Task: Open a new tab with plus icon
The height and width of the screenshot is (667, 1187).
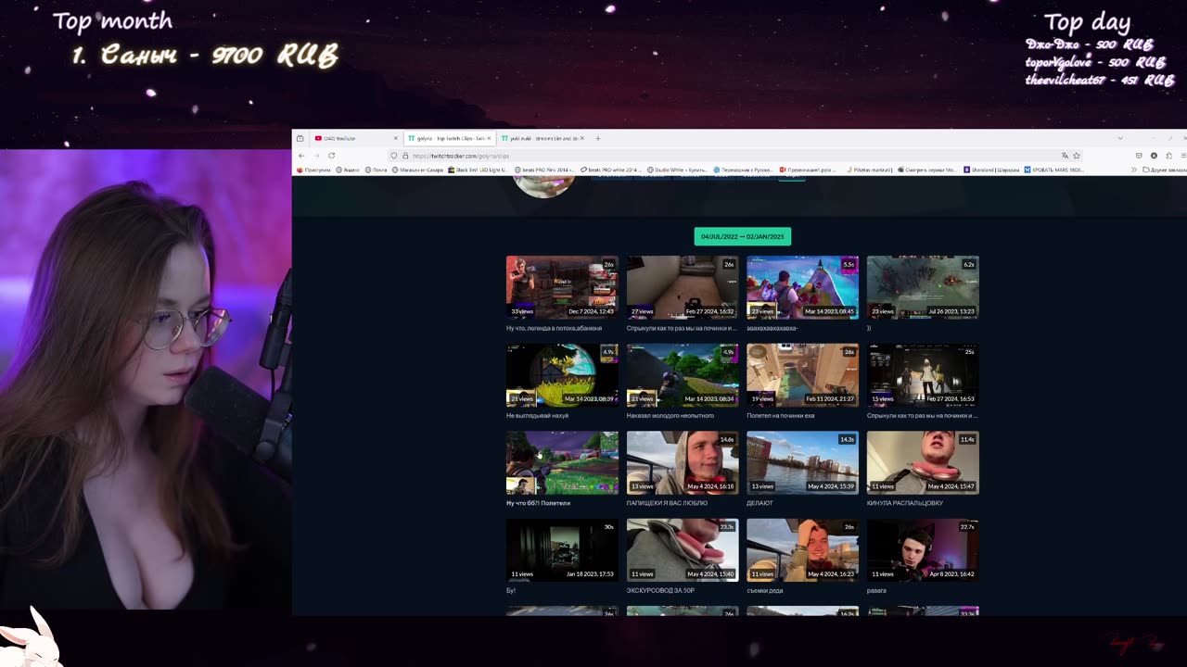Action: (598, 138)
